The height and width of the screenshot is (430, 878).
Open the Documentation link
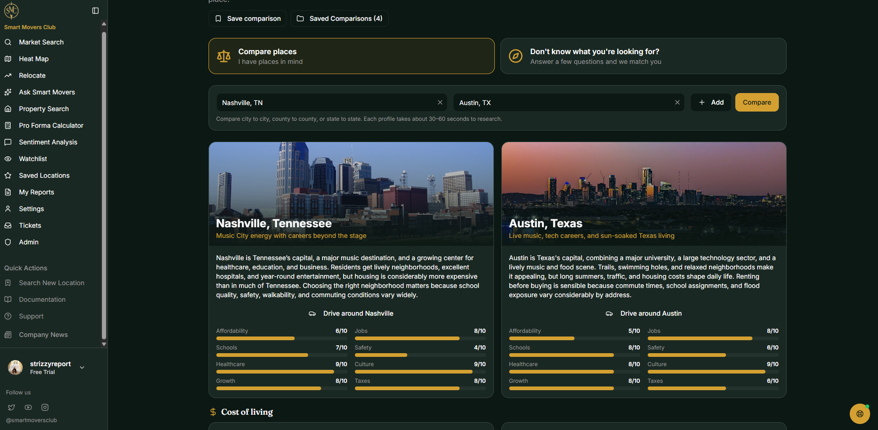click(x=42, y=299)
